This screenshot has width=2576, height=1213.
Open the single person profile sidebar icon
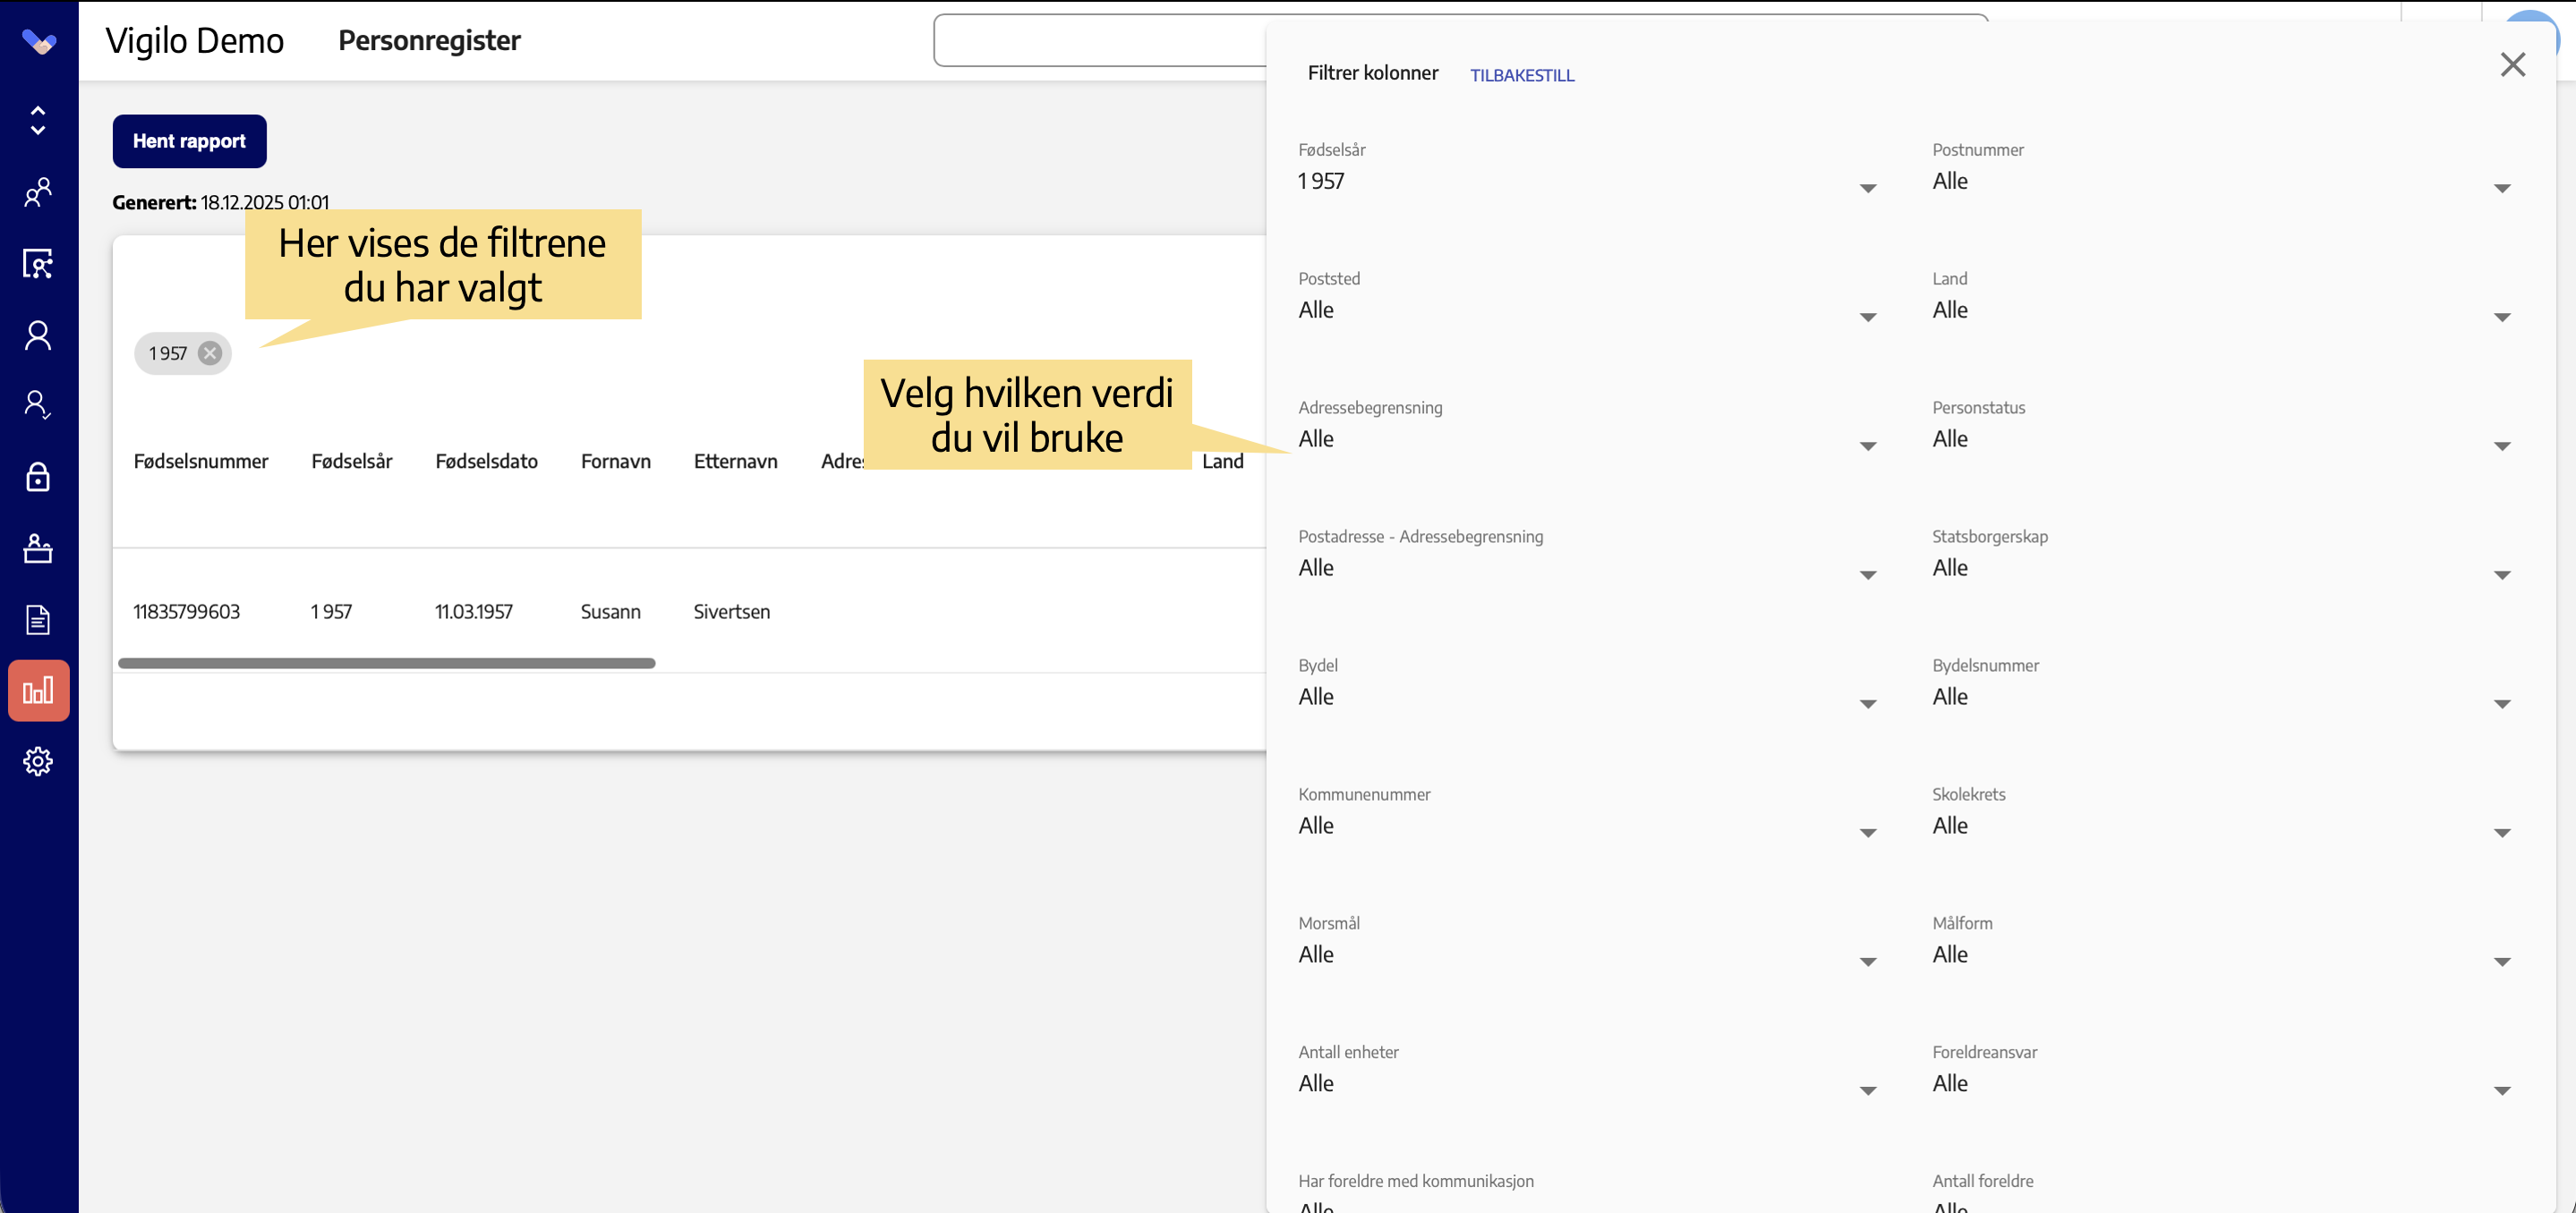(x=38, y=335)
